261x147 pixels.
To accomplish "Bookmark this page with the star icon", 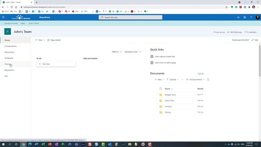I will pos(226,7).
